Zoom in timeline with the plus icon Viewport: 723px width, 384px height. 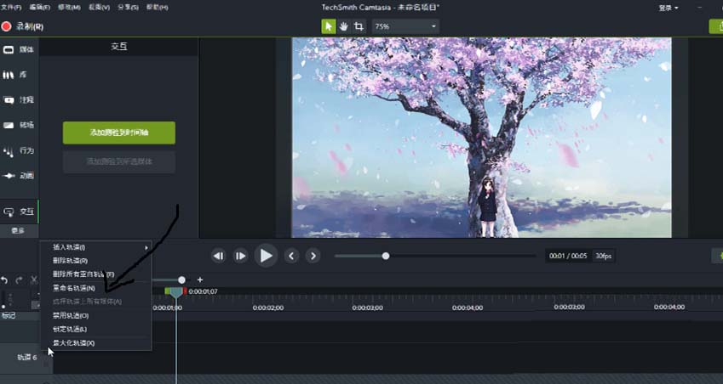[x=200, y=280]
